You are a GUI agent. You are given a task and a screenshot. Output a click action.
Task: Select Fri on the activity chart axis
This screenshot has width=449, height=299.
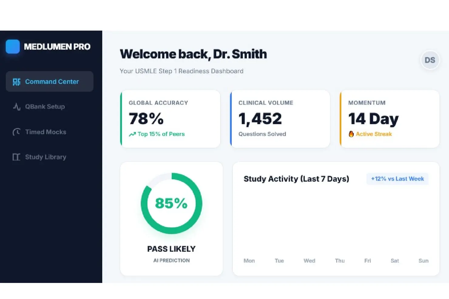(x=367, y=261)
